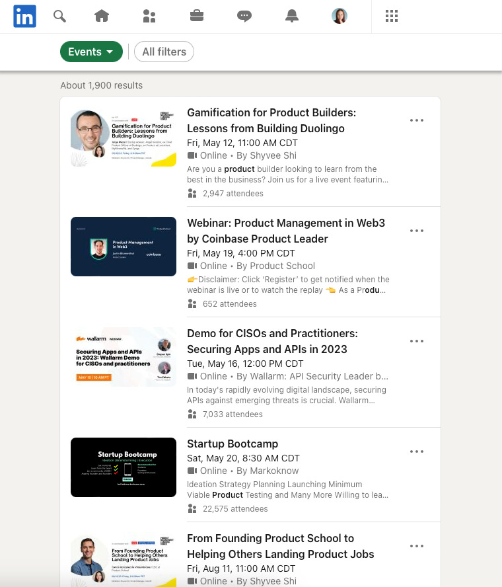Click attendees icon beside 7,033 attendees
The height and width of the screenshot is (587, 502).
coord(192,414)
